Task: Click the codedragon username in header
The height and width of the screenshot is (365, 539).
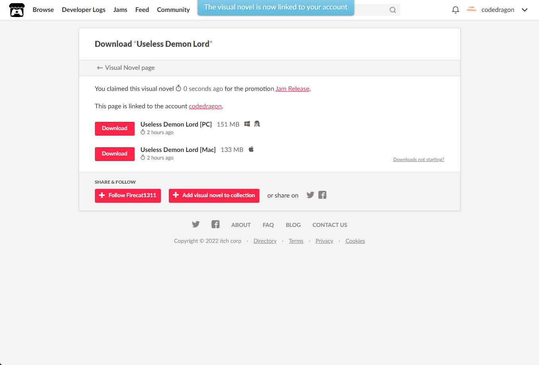Action: pos(498,10)
